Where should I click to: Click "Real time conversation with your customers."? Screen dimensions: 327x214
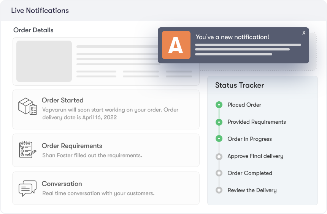pyautogui.click(x=98, y=194)
